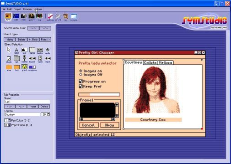Screen dimensions: 231x164
Task: Click the black area inside Frame1
Action: (x=97, y=110)
